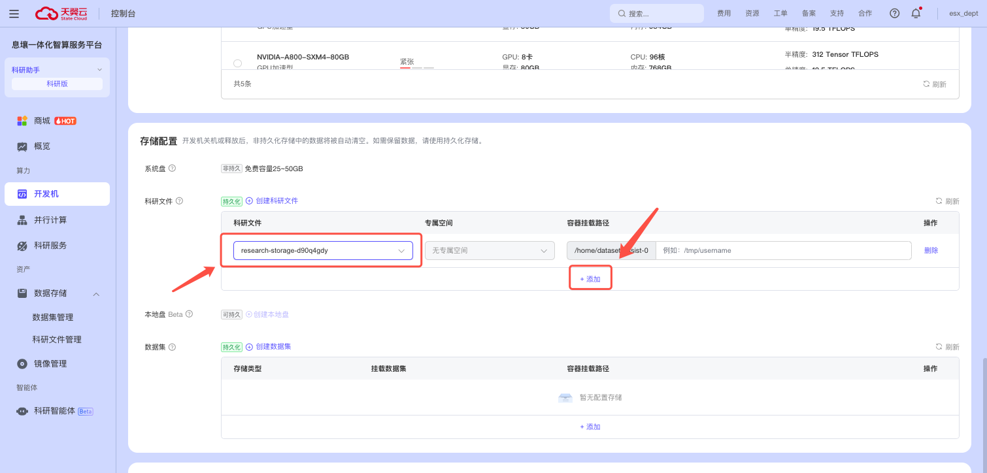Open the notifications bell icon

916,14
